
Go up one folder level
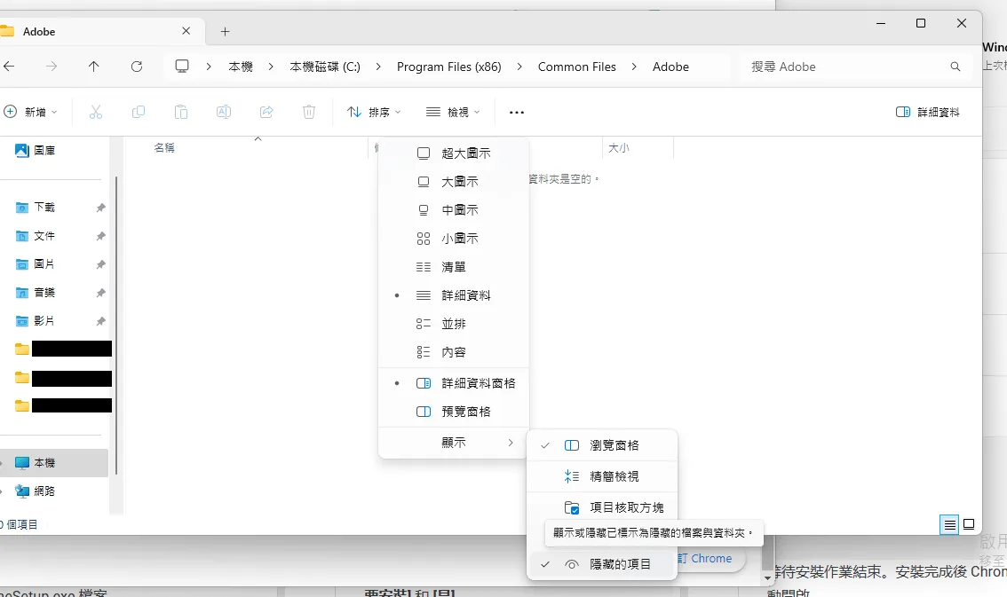pyautogui.click(x=94, y=66)
